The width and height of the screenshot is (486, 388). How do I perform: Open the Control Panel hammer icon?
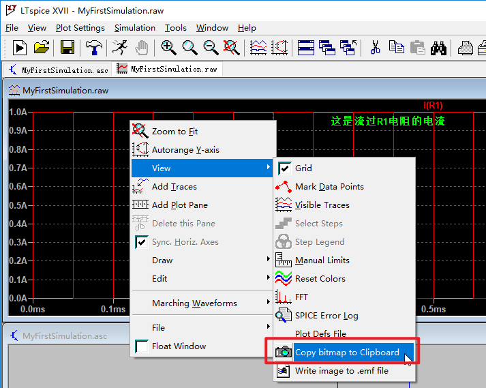[93, 48]
